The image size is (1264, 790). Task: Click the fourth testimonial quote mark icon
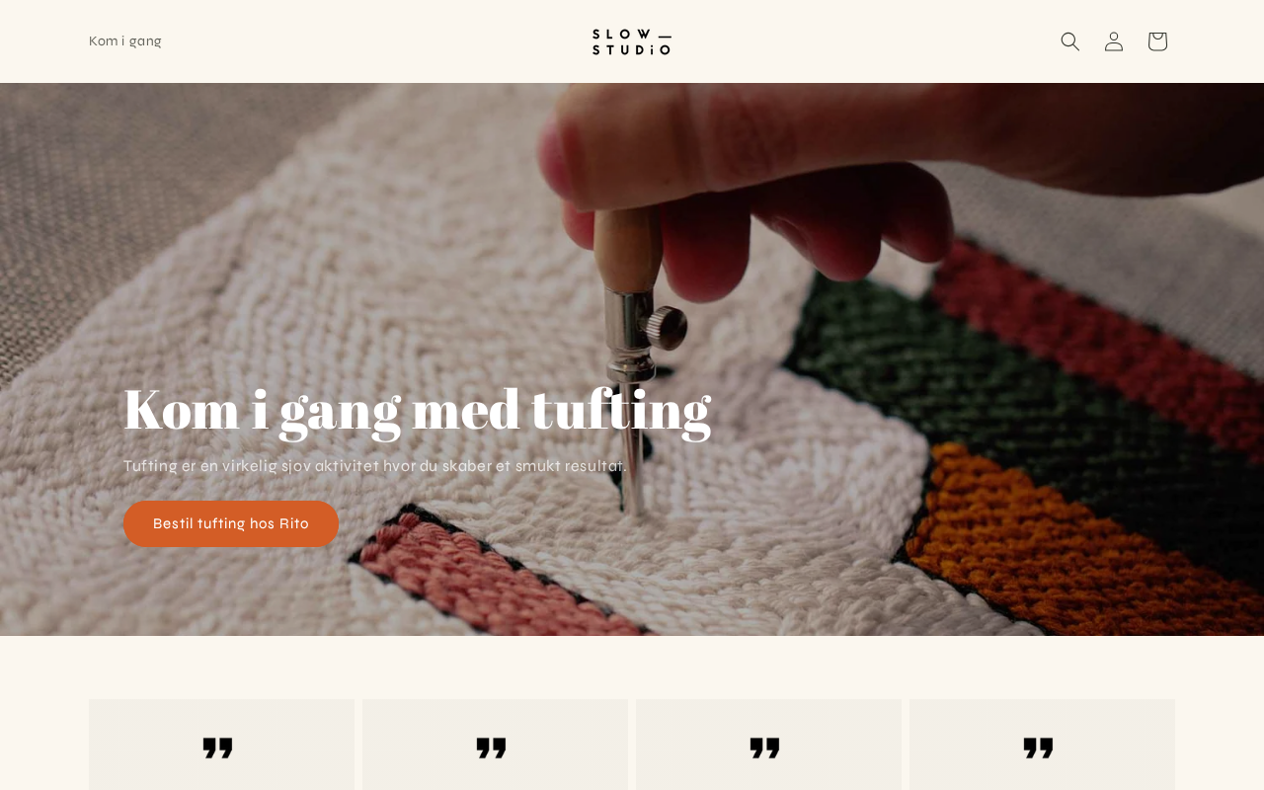point(1039,748)
